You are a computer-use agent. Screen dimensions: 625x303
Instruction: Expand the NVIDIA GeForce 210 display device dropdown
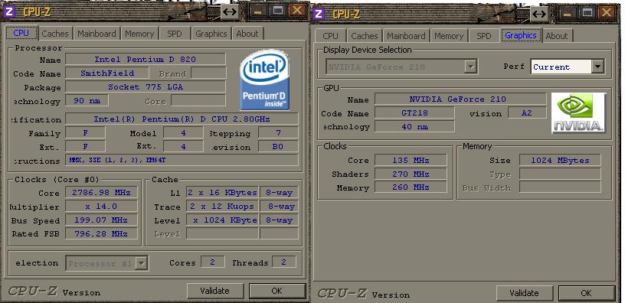pos(471,67)
